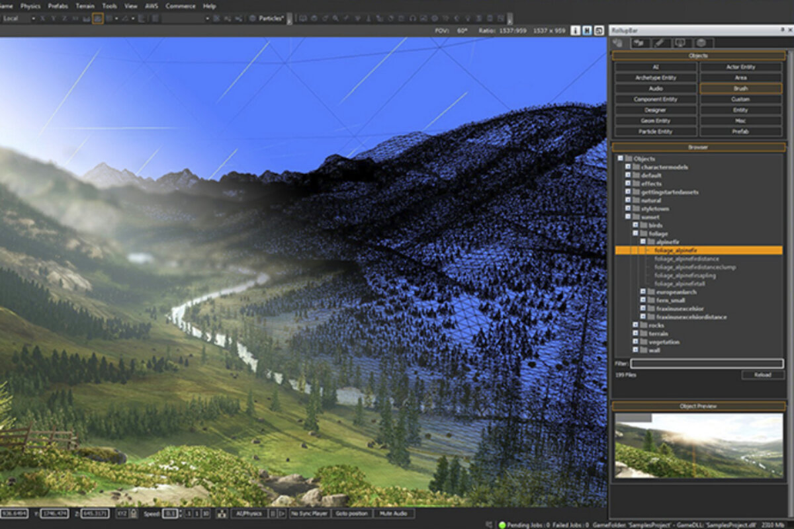Open the Local coordinate system dropdown
This screenshot has height=529, width=794.
point(19,19)
